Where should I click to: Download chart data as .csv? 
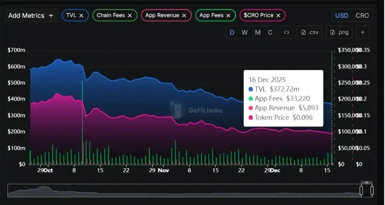coord(310,32)
